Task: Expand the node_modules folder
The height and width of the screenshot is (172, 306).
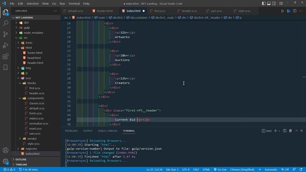Action: click(x=33, y=33)
